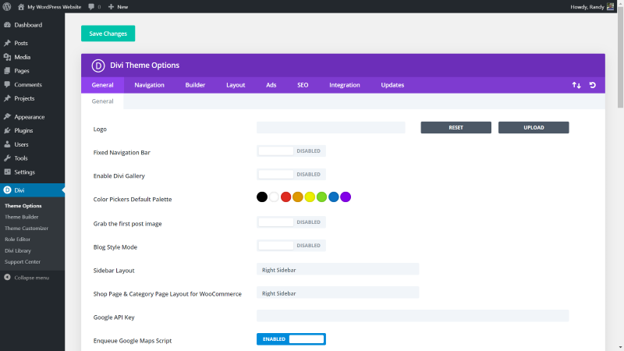Open Role Editor submenu link

coord(17,239)
